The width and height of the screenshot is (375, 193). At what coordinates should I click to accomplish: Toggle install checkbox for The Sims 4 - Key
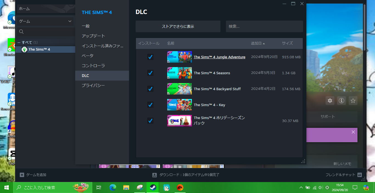(x=150, y=105)
